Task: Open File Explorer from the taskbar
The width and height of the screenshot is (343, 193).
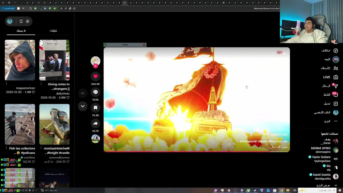Action: [288, 190]
